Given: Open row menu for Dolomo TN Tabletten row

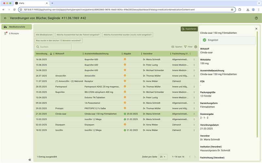Looking at the screenshot, I should tap(194, 97).
